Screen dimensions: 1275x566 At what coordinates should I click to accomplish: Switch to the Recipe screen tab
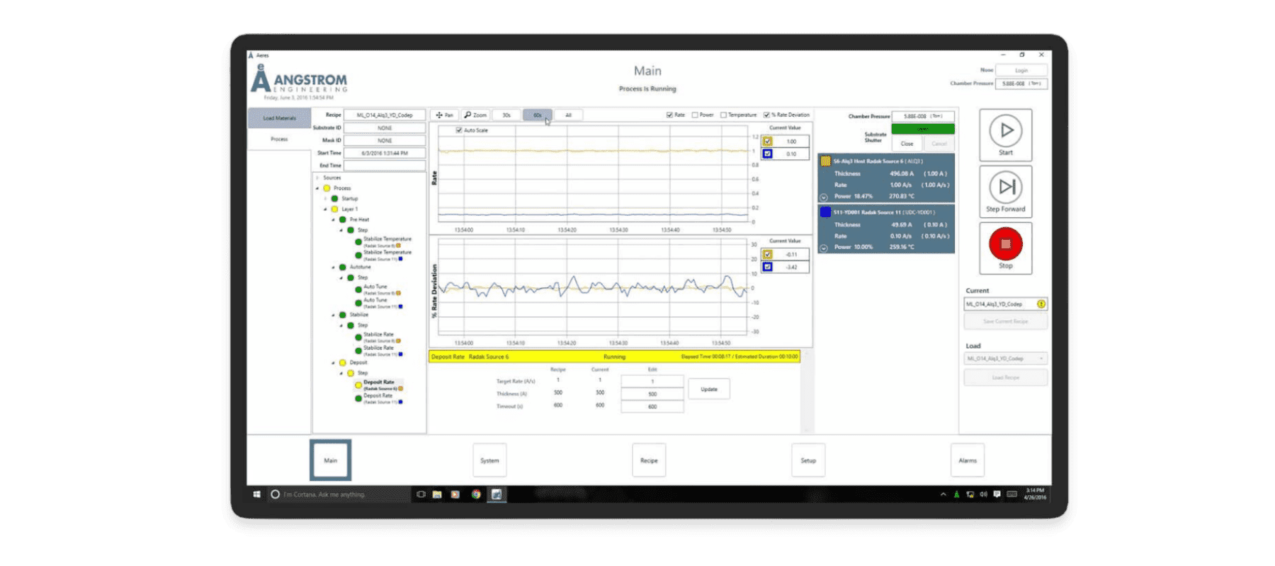tap(649, 461)
